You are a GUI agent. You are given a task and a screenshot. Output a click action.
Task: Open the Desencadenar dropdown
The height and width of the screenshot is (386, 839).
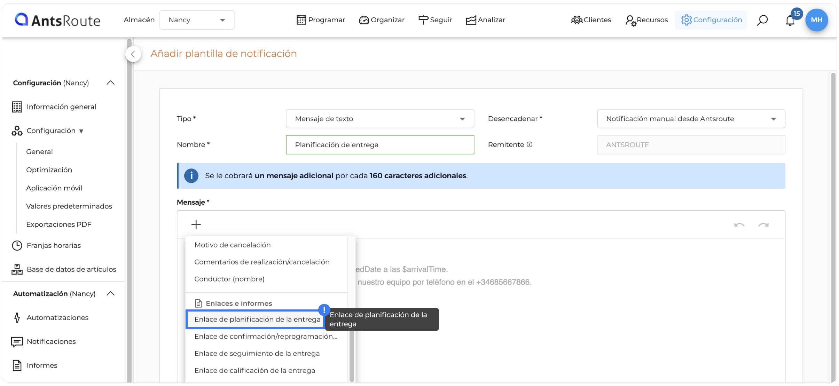691,119
